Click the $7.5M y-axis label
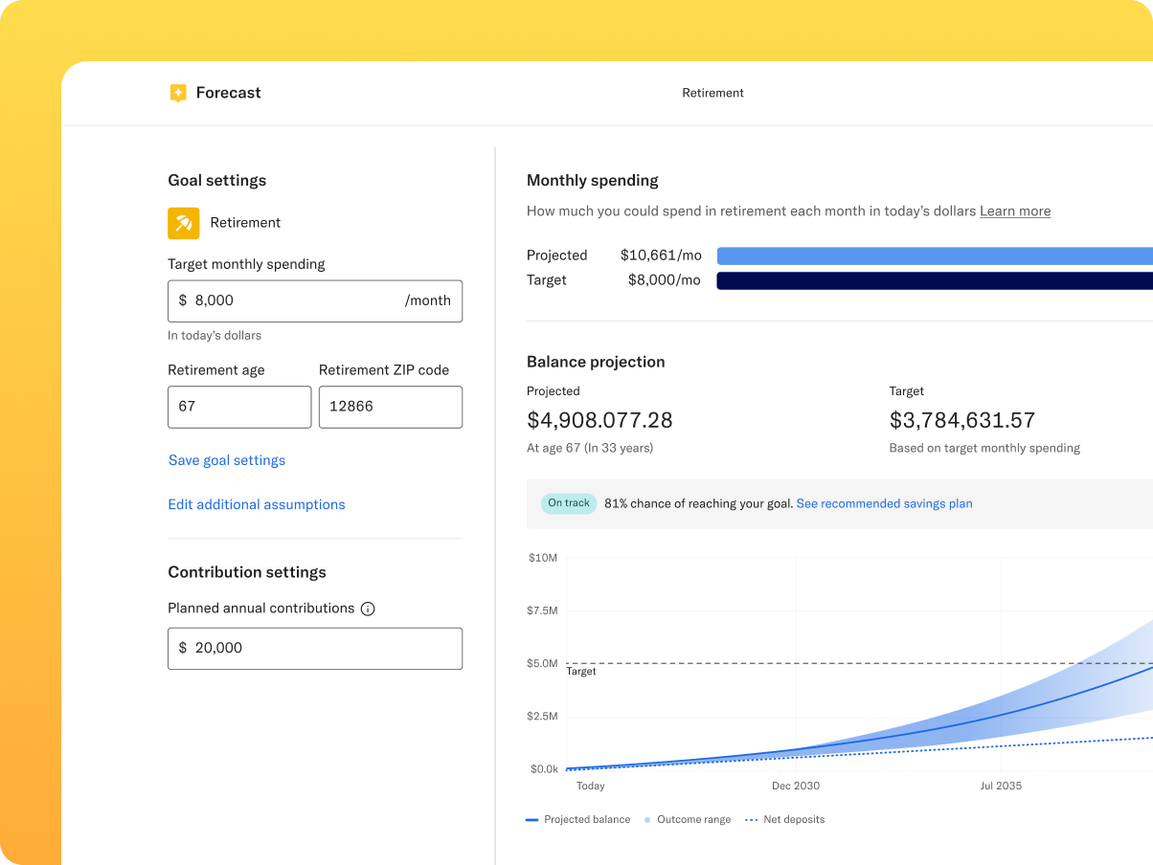This screenshot has width=1153, height=865. [543, 610]
